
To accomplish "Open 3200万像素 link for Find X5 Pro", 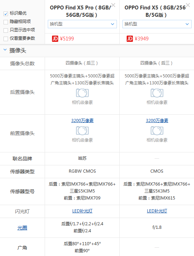I will tap(82, 121).
